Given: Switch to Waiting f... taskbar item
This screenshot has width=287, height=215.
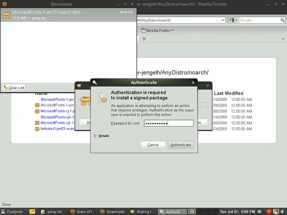Looking at the screenshot, I should (142, 212).
